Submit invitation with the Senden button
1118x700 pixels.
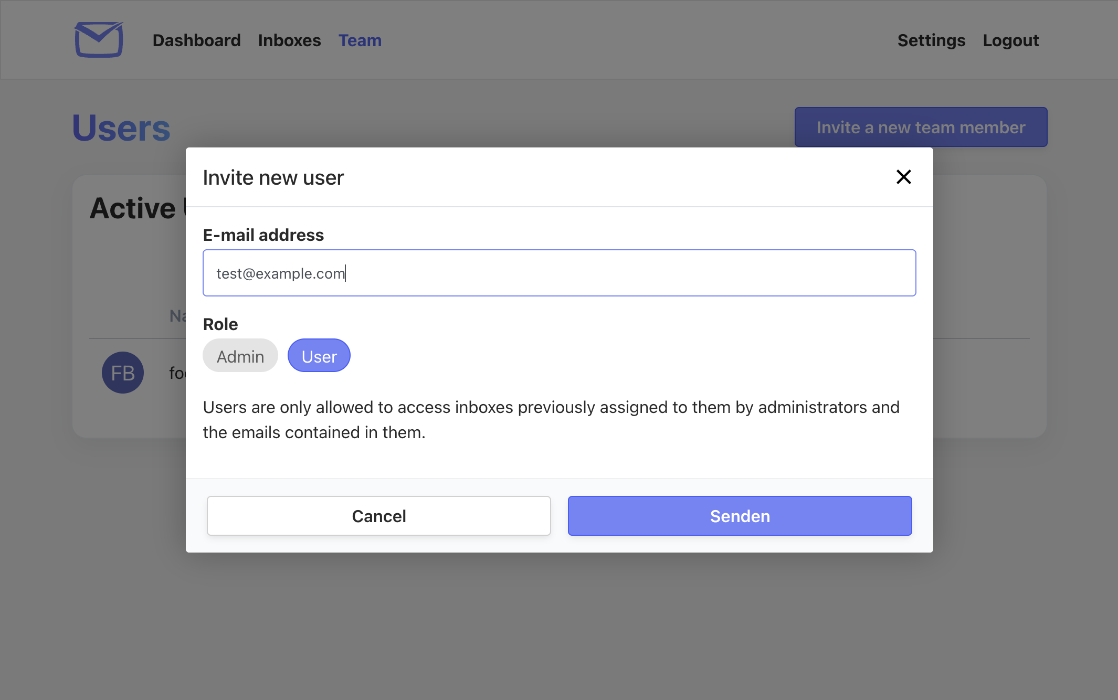(x=740, y=516)
